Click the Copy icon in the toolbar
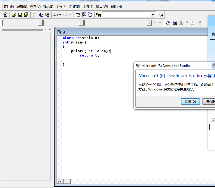The width and height of the screenshot is (215, 188). pyautogui.click(x=41, y=15)
